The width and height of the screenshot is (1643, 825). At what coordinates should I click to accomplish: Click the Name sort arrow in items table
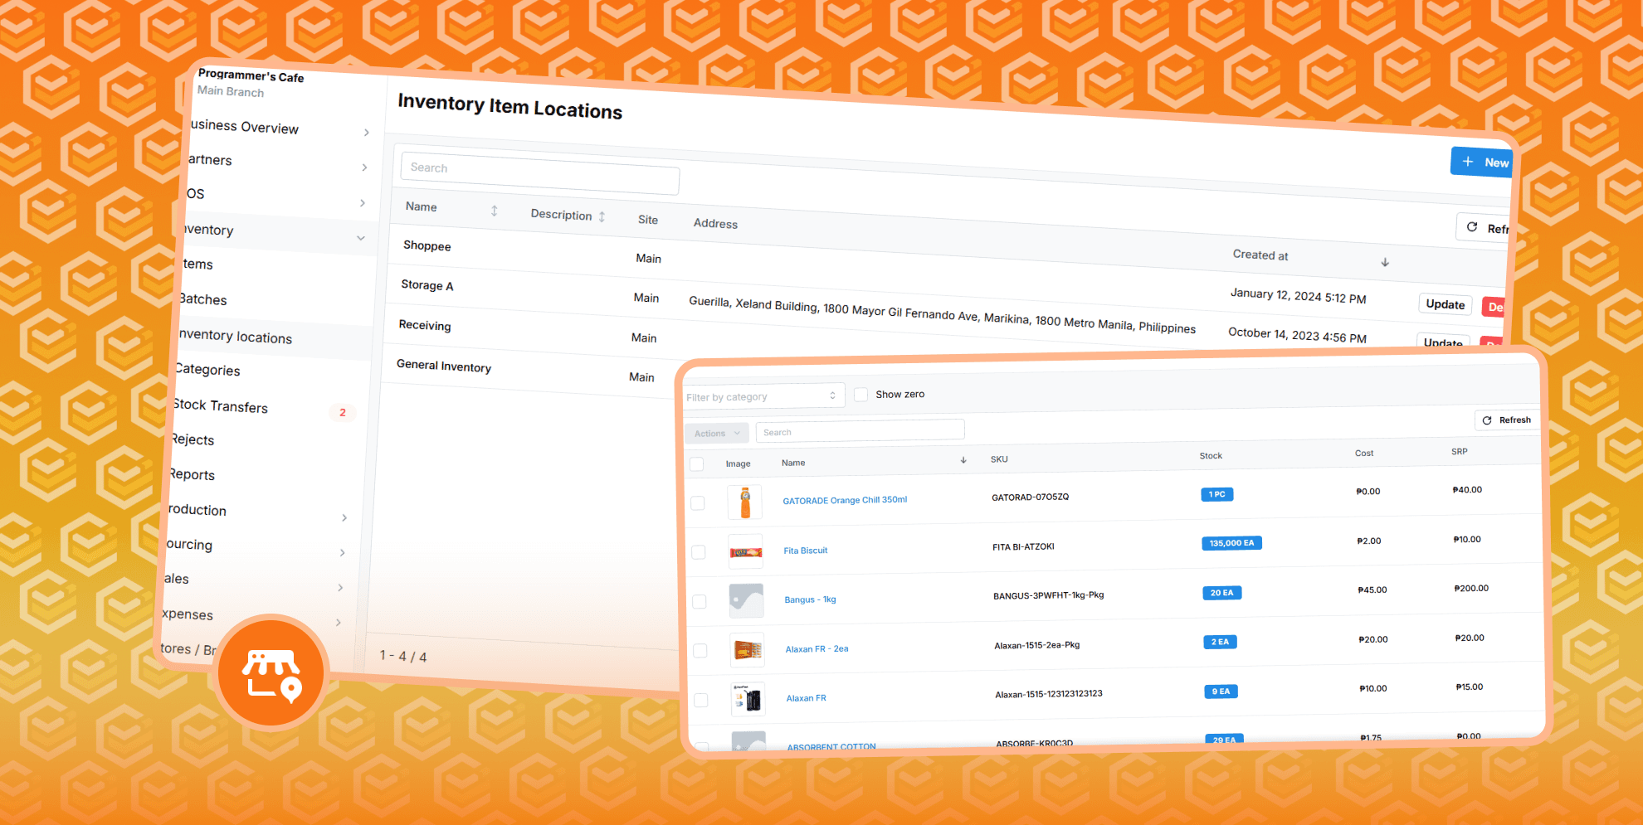(x=963, y=459)
